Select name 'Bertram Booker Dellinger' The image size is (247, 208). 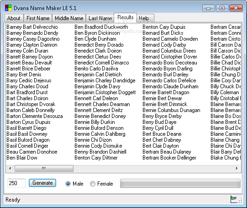point(169,158)
